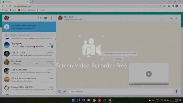Share this page icon in address bar
Screen dimensions: 183x103
click(160, 6)
